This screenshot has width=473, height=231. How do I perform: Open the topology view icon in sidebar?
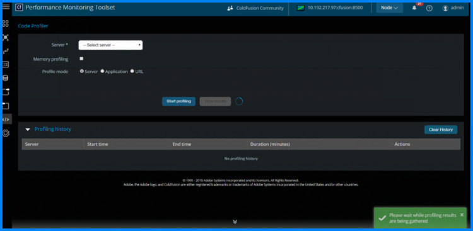pos(6,38)
